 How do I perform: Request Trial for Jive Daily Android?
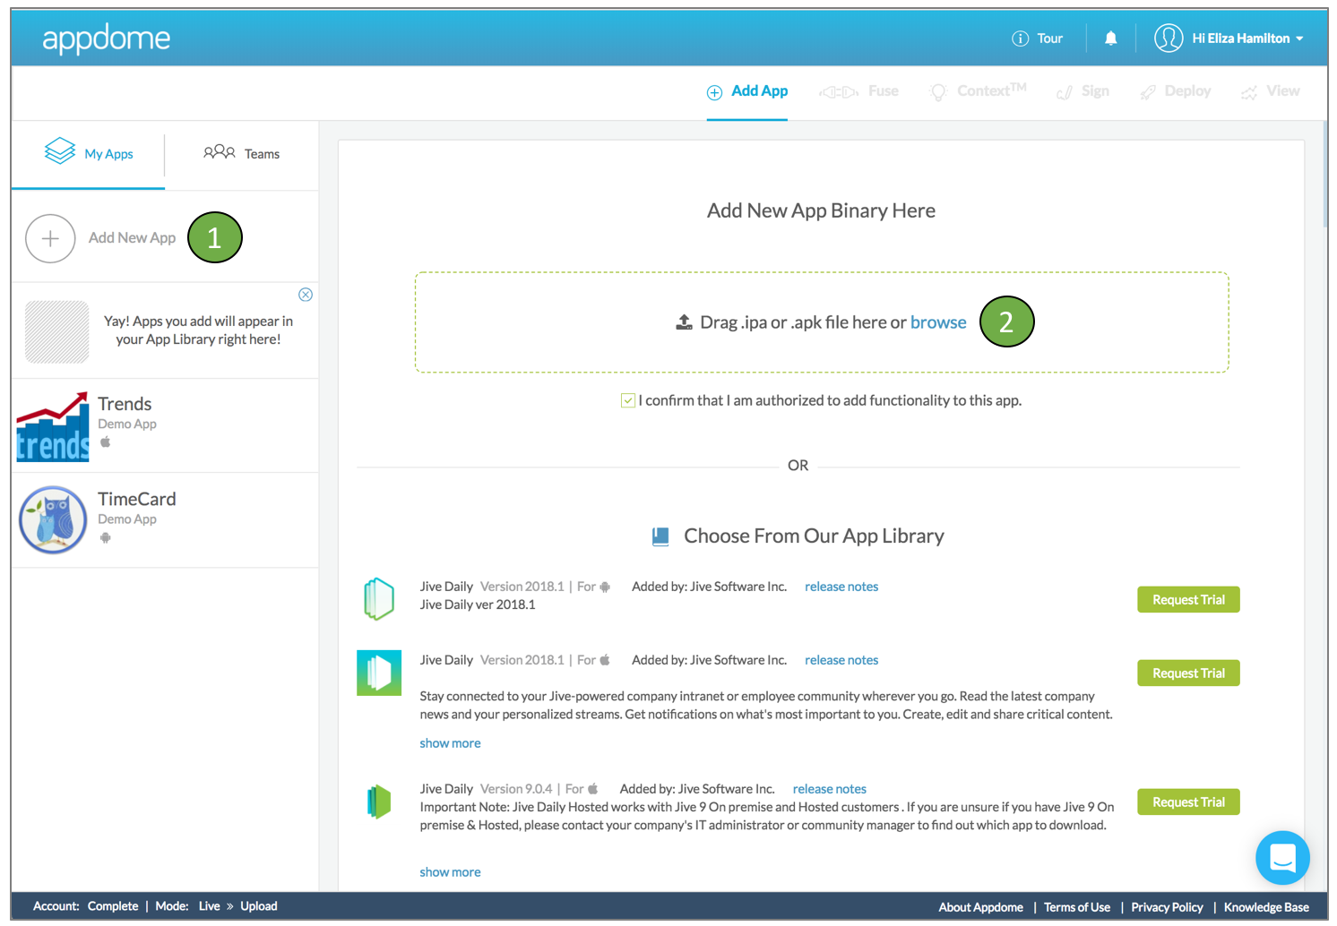pos(1188,600)
